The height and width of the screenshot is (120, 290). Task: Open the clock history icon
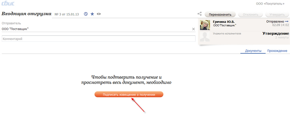(86, 14)
